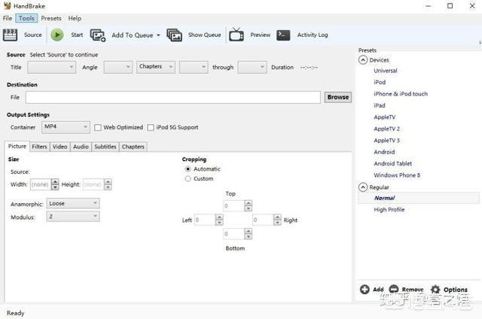The width and height of the screenshot is (482, 319).
Task: Click the Width stepper arrows
Action: 55,184
